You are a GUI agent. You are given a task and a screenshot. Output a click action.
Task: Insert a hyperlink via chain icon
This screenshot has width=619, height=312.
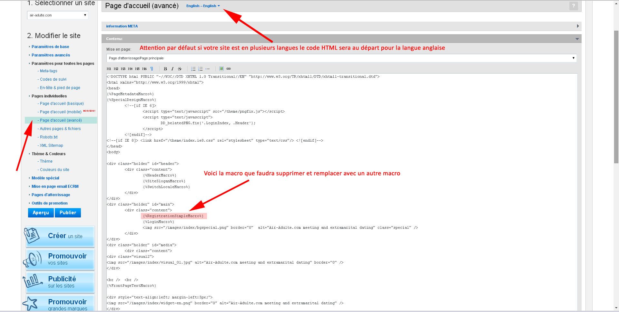tap(229, 69)
